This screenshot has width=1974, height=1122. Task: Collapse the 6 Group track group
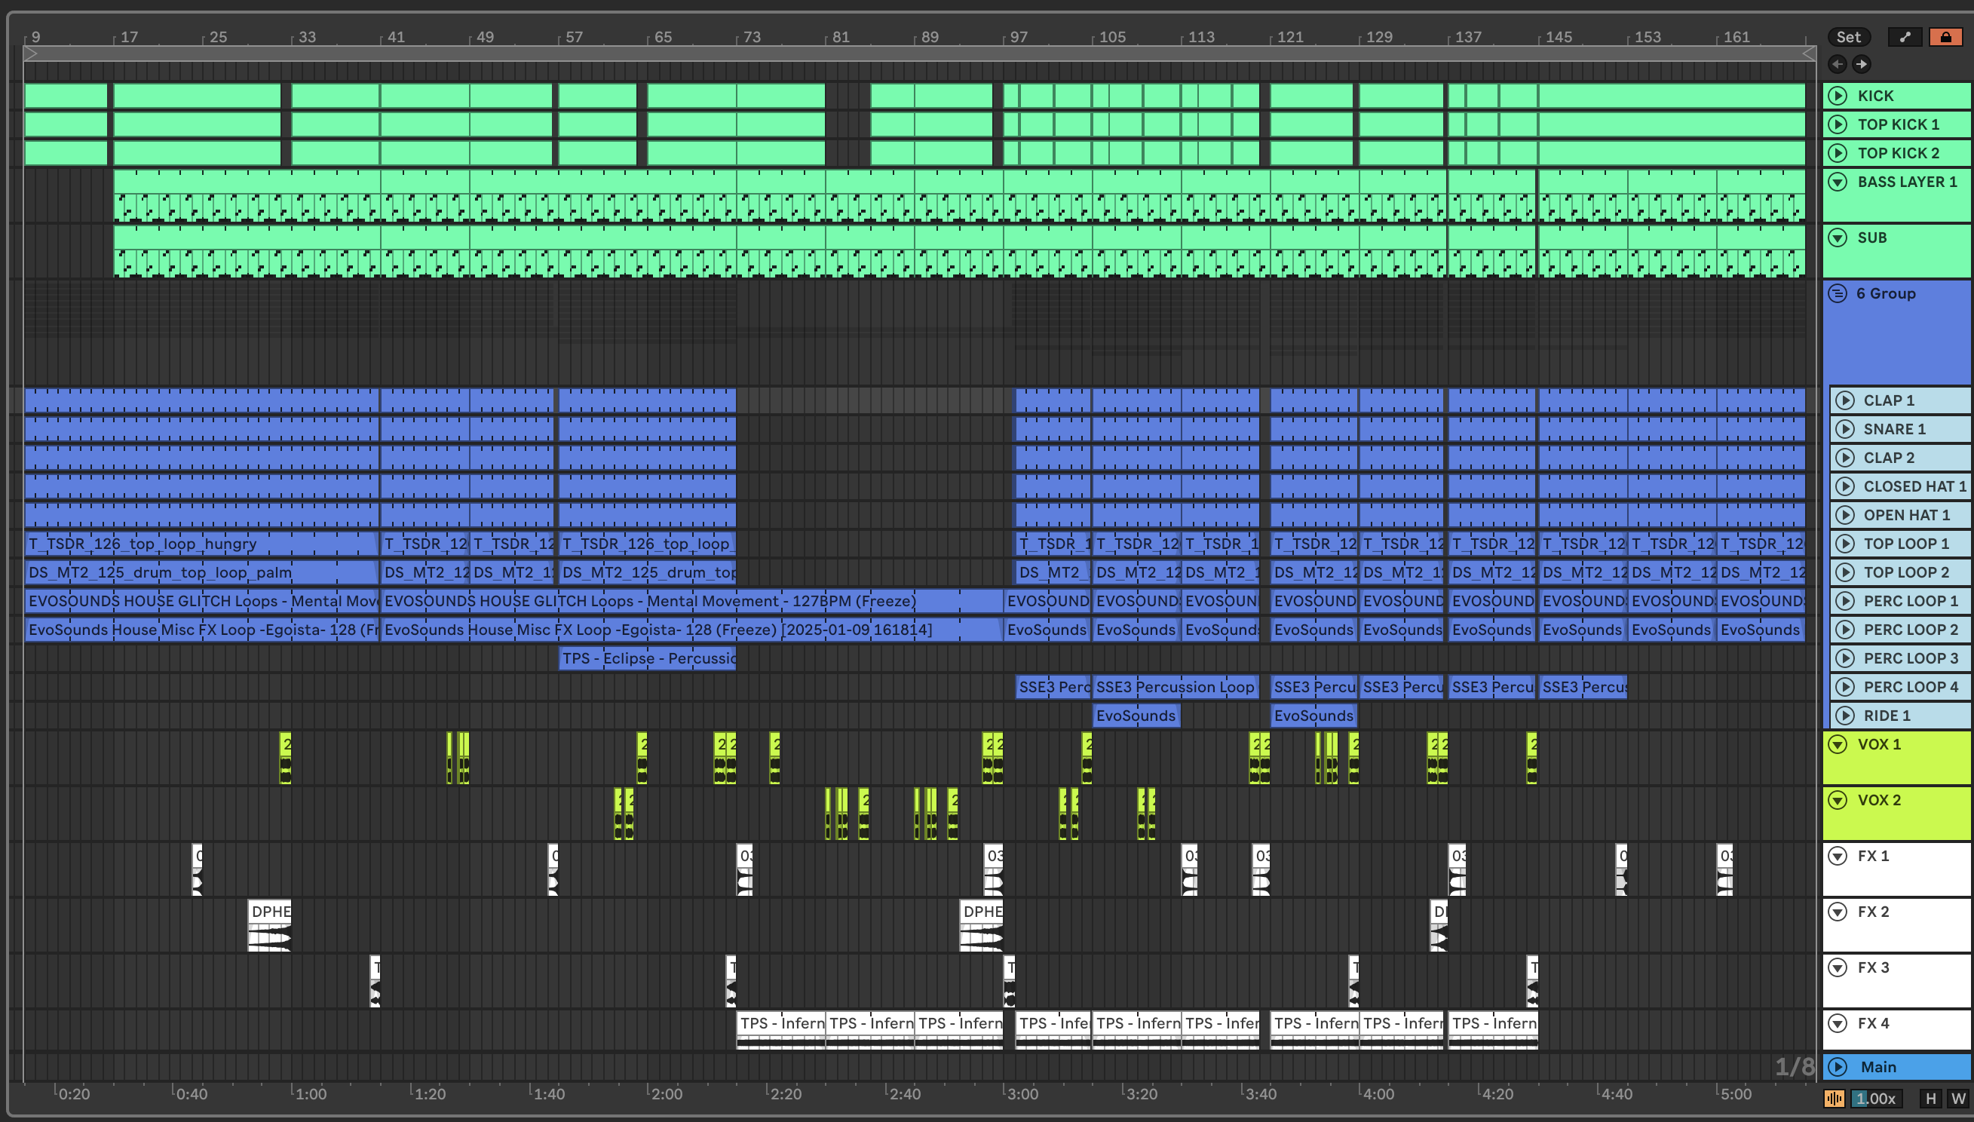1838,293
